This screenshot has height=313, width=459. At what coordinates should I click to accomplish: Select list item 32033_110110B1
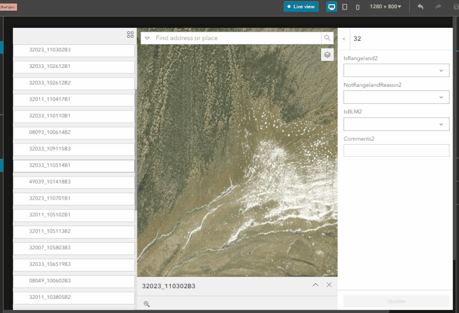[74, 116]
